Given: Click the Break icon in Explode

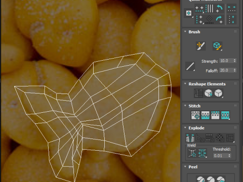Looking at the screenshot, I should tap(190, 138).
